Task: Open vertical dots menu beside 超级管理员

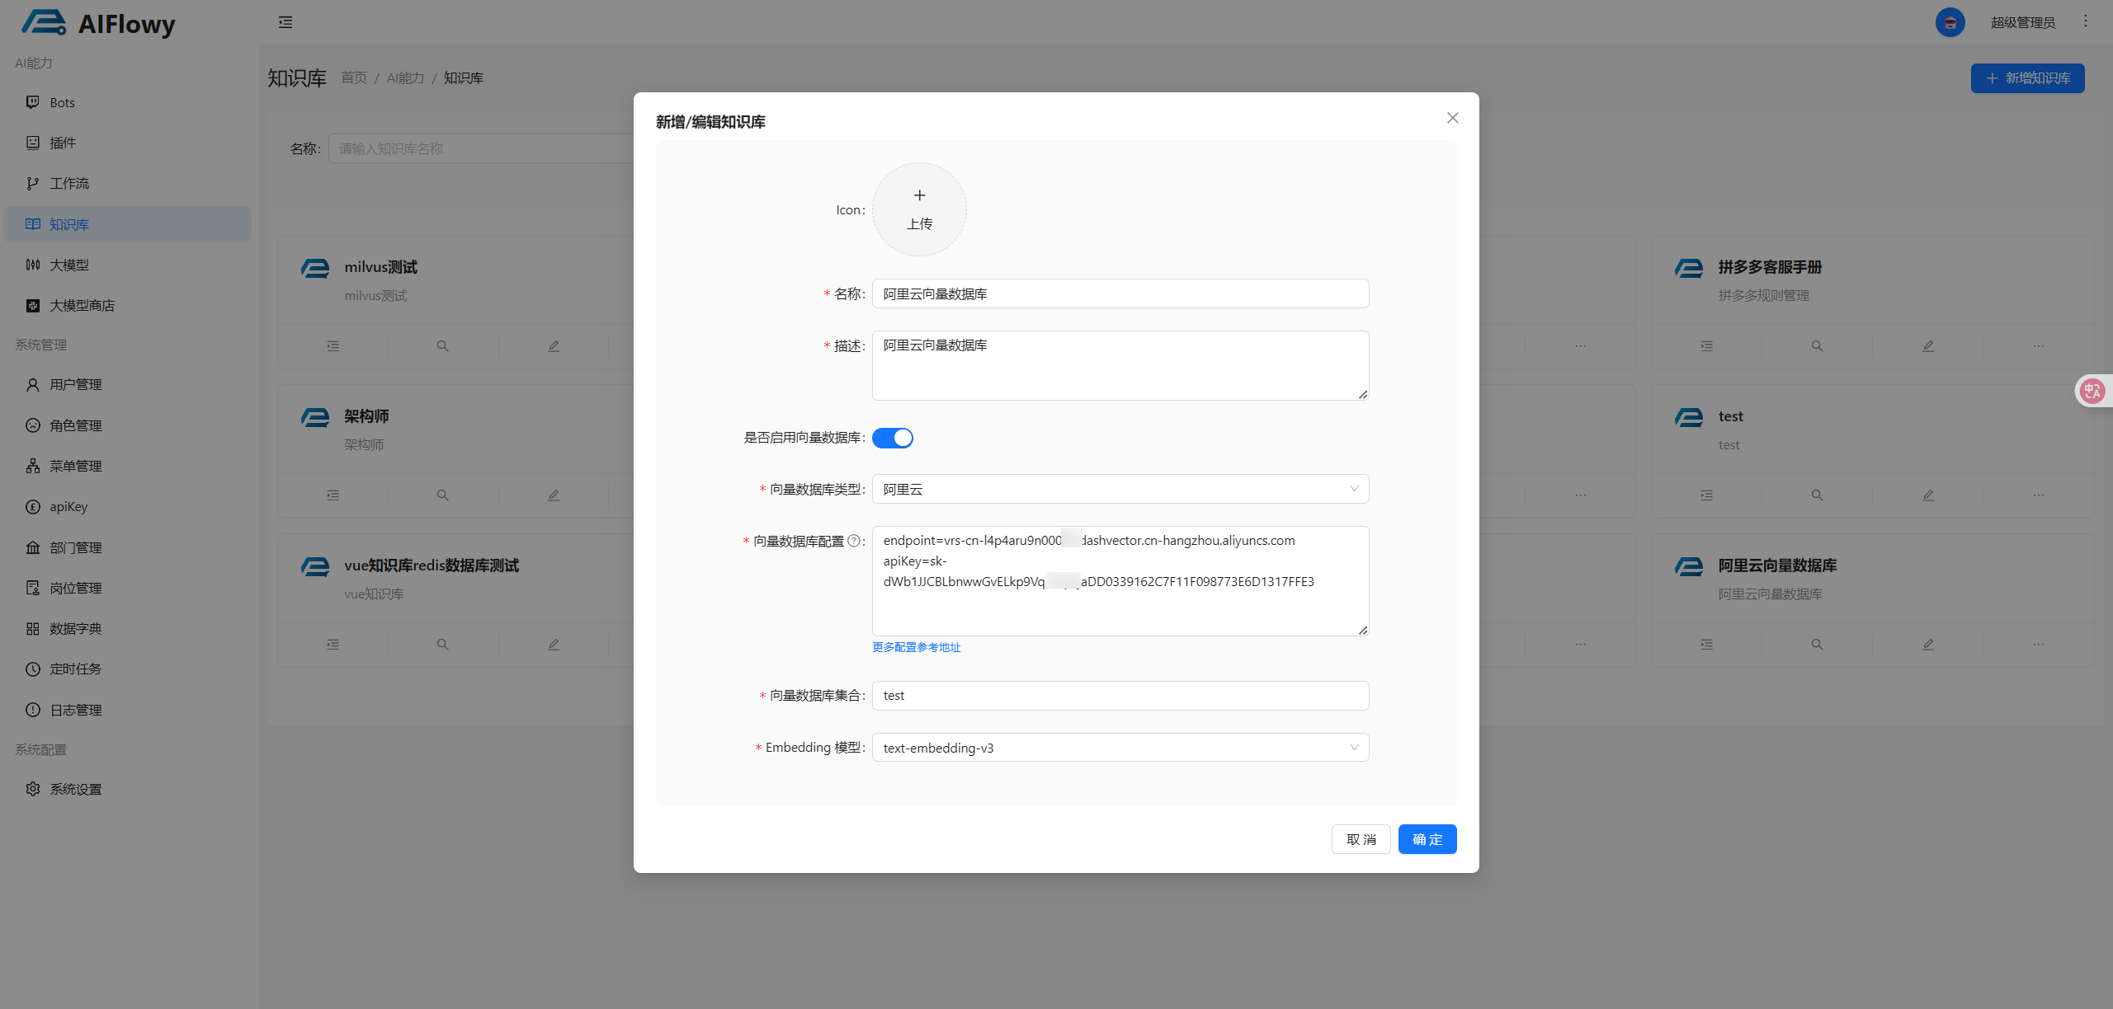Action: click(x=2085, y=21)
